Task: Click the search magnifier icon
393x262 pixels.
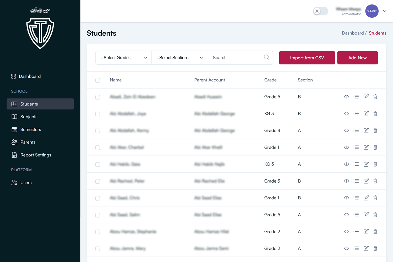Action: [x=266, y=57]
